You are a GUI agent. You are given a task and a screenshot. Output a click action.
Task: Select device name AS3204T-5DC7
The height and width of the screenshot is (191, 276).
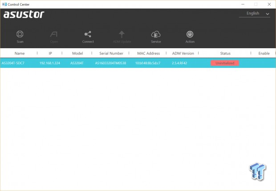point(13,63)
